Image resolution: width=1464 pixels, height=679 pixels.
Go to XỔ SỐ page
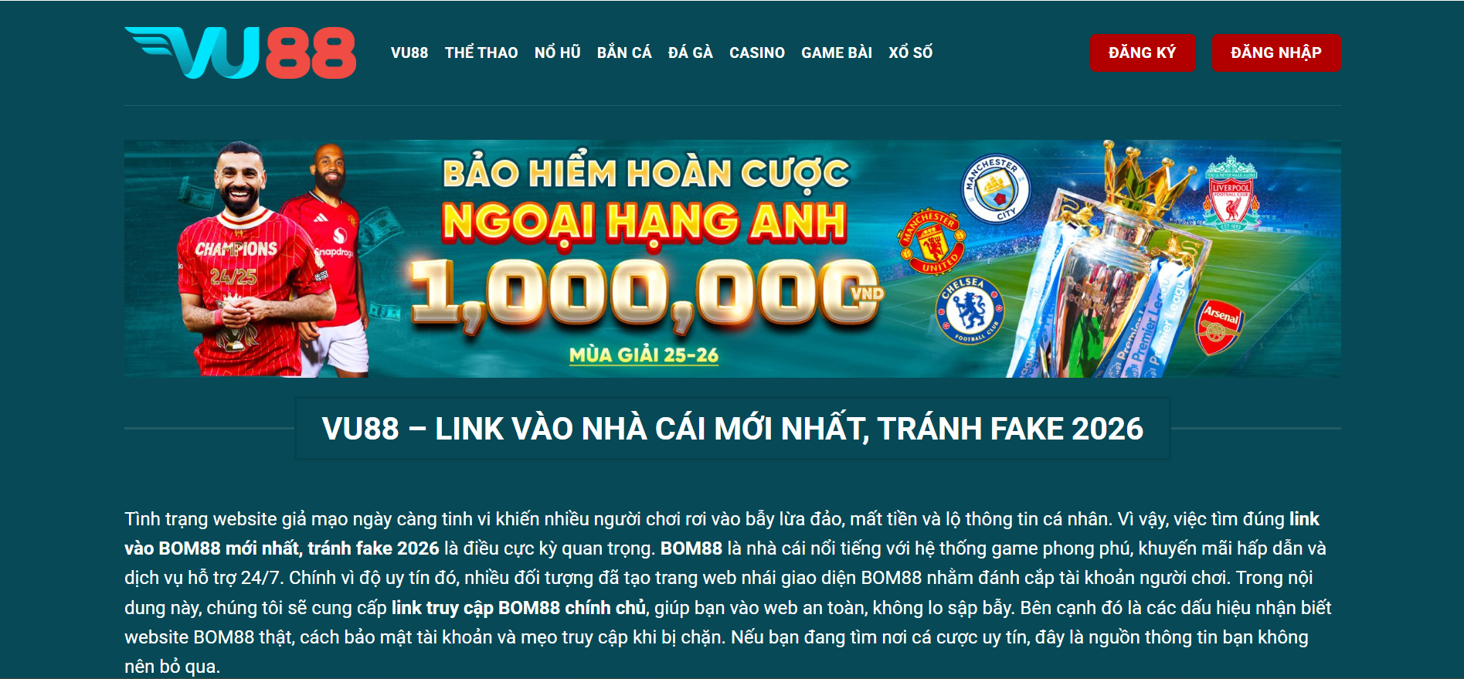[x=911, y=53]
